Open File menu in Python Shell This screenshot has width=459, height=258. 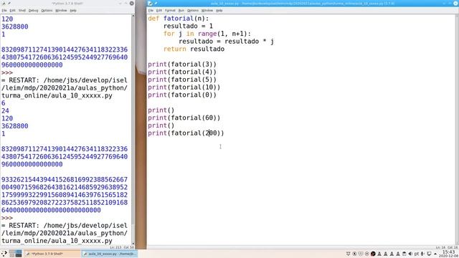4,10
